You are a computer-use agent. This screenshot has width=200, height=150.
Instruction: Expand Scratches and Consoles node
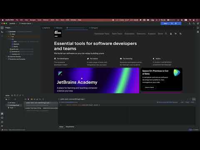click(7, 59)
